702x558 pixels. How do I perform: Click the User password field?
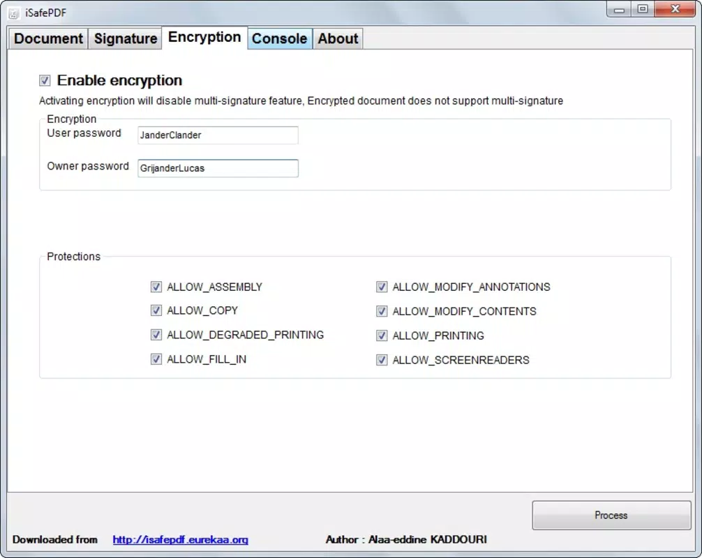click(x=218, y=135)
